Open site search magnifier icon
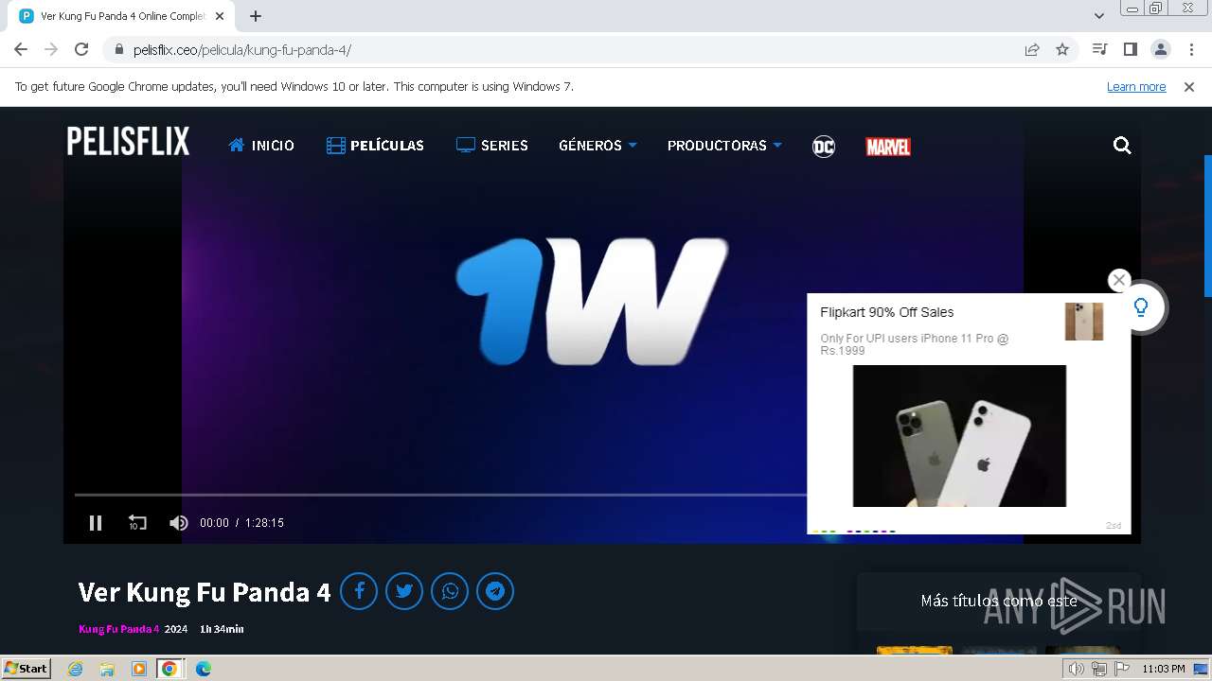 (x=1122, y=146)
